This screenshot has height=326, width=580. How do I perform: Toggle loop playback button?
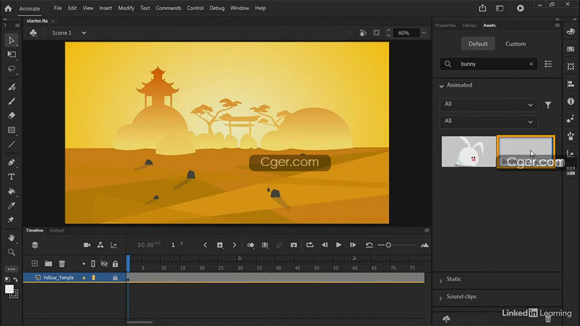(x=310, y=245)
